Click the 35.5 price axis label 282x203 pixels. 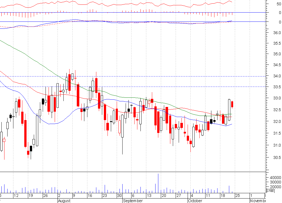point(277,43)
